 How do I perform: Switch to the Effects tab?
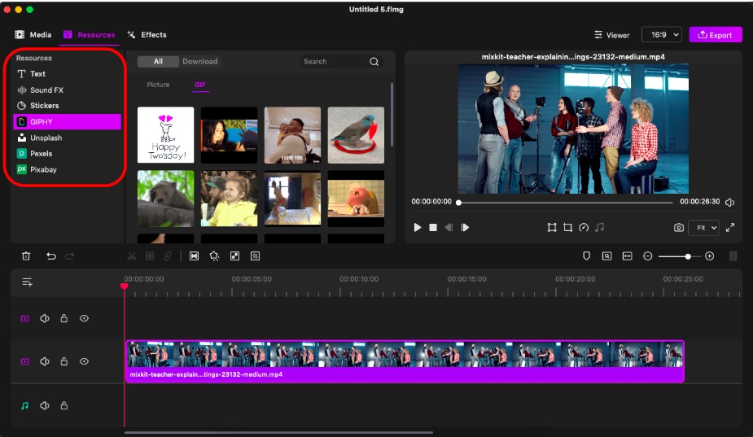pos(147,35)
